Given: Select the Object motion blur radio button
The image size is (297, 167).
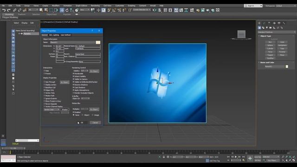Looking at the screenshot, I should tap(83, 115).
